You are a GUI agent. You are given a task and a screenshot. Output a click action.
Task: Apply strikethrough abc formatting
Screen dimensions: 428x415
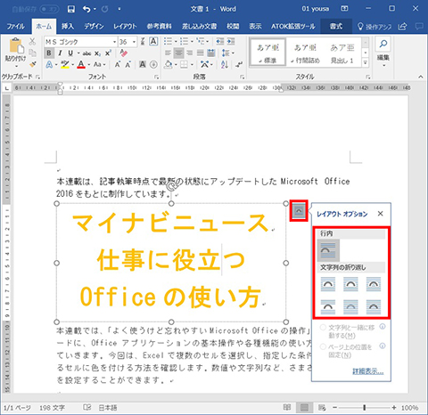(86, 53)
